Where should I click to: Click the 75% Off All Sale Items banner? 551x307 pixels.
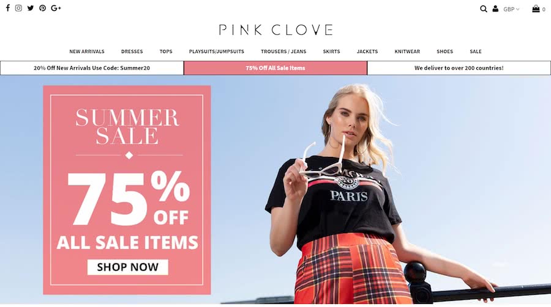click(275, 68)
